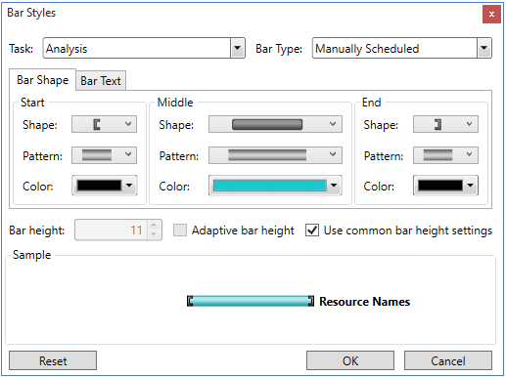The image size is (506, 377).
Task: Click the sample cyan bar preview
Action: 251,301
